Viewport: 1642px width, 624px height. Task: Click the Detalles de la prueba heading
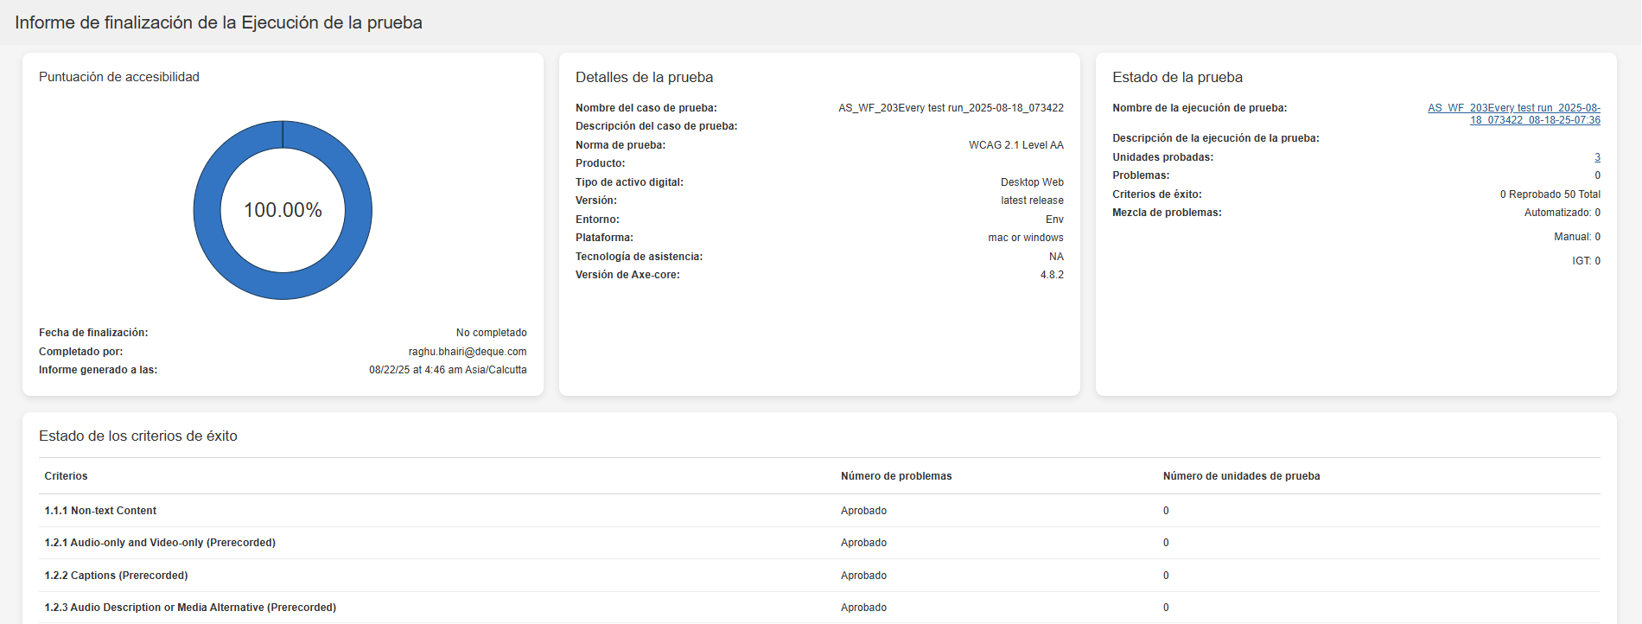coord(644,78)
